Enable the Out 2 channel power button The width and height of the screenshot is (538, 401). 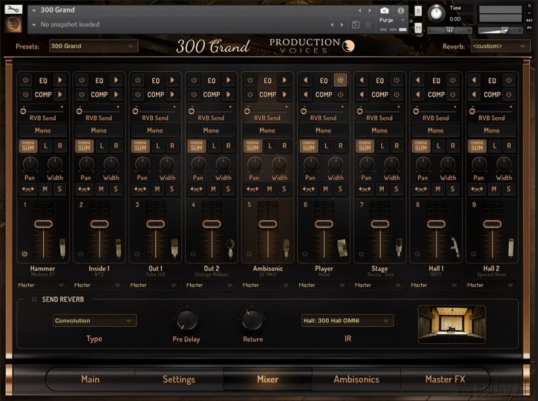pyautogui.click(x=193, y=254)
